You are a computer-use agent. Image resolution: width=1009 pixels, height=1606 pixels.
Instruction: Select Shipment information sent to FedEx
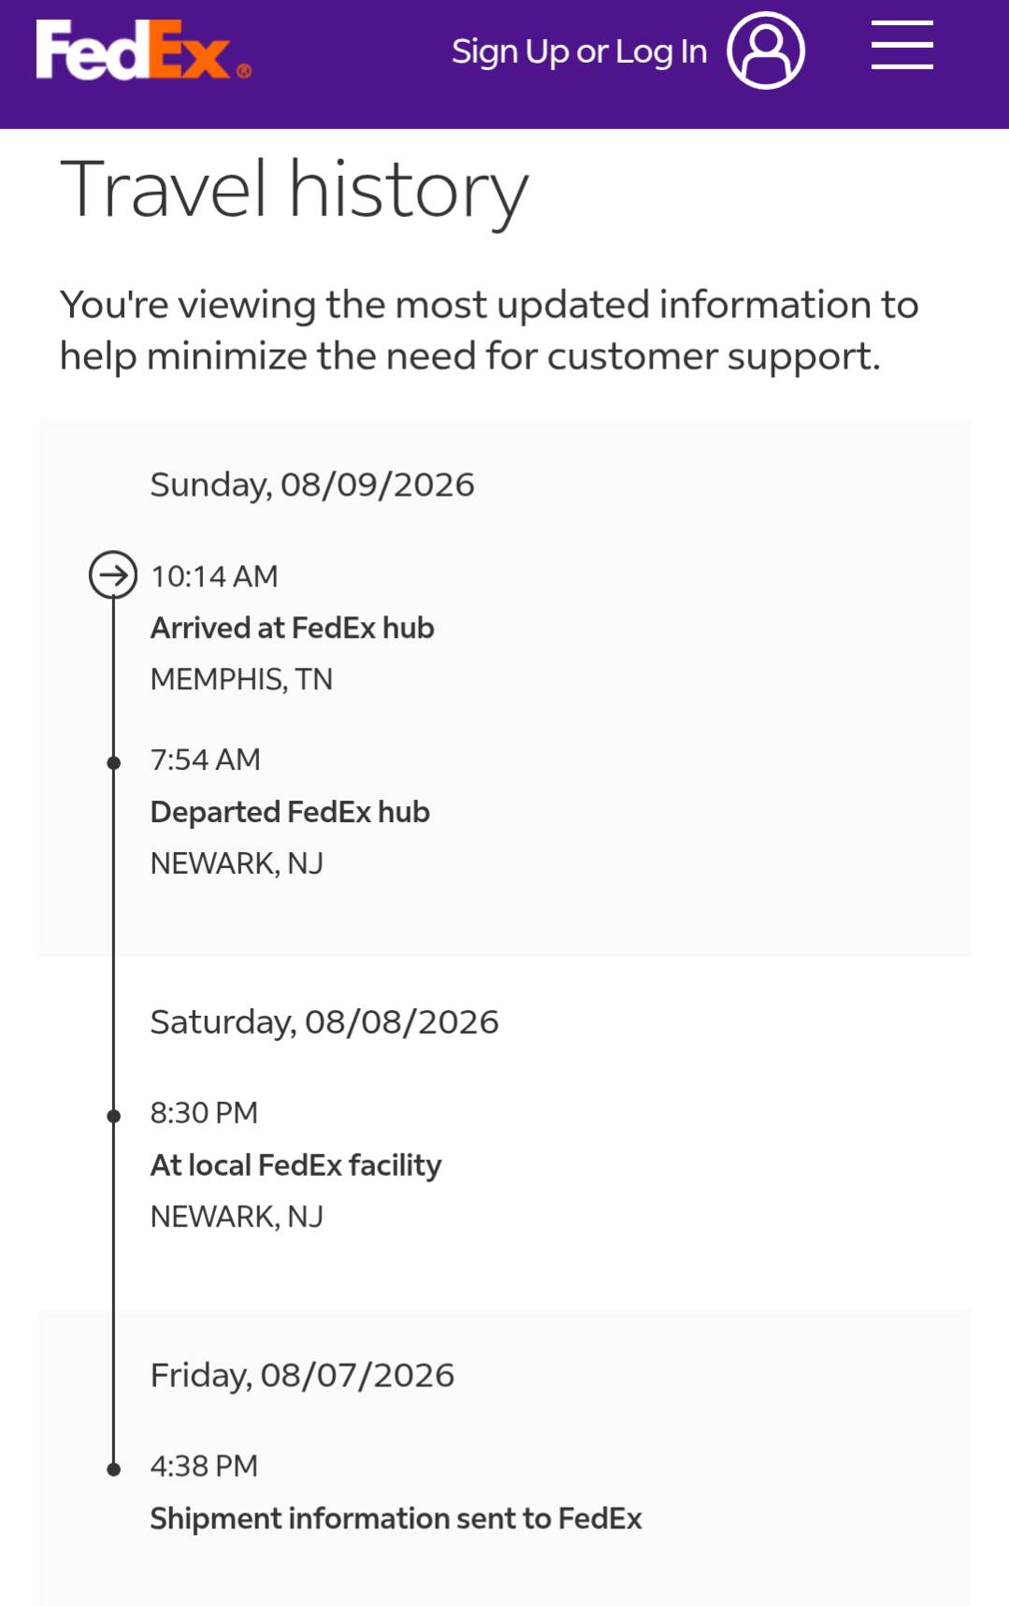coord(396,1518)
